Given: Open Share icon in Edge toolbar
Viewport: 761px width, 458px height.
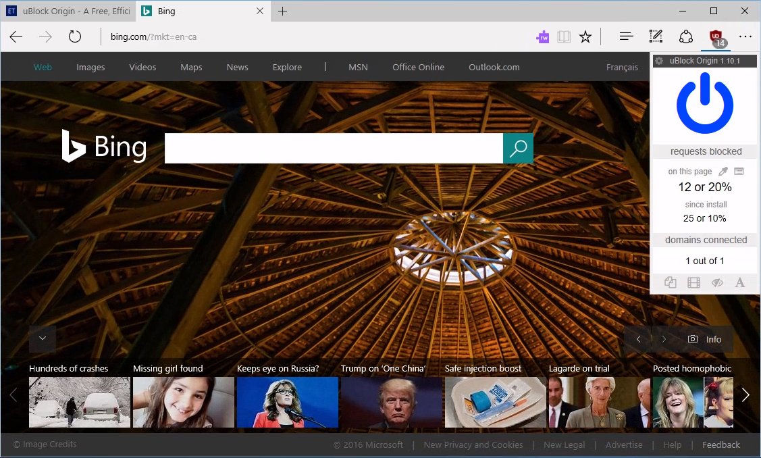Looking at the screenshot, I should click(686, 36).
